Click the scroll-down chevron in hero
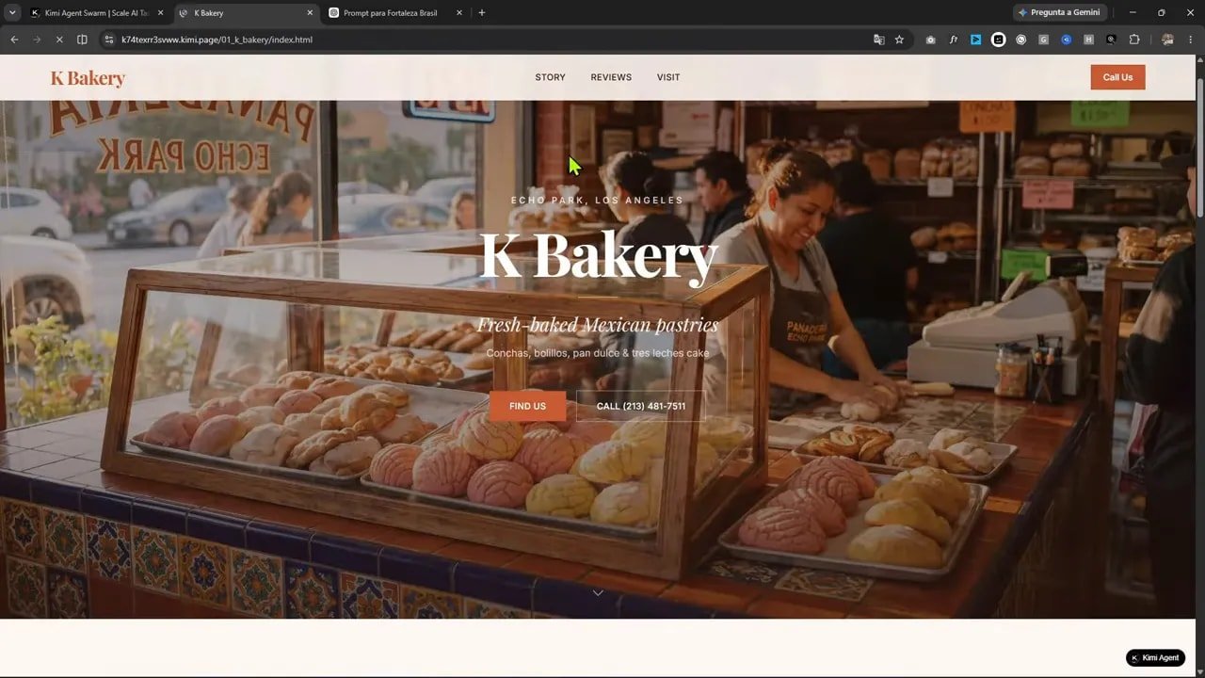Viewport: 1205px width, 678px height. click(598, 592)
